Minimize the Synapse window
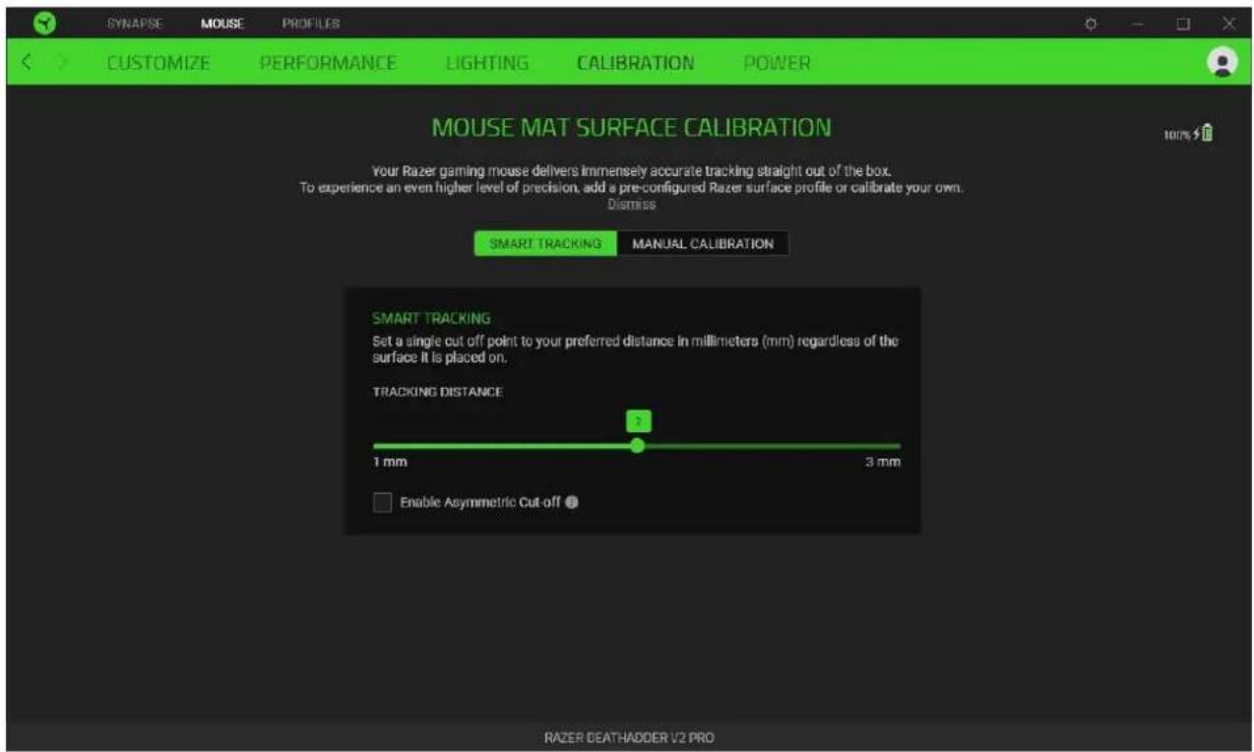 [x=1137, y=23]
